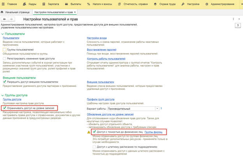Open the Зарплата section
Image resolution: width=243 pixels, height=157 pixels.
click(51, 4)
